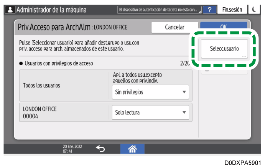Click the Priv.Acceso para ArchAlm title
This screenshot has height=167, width=265.
tap(53, 27)
